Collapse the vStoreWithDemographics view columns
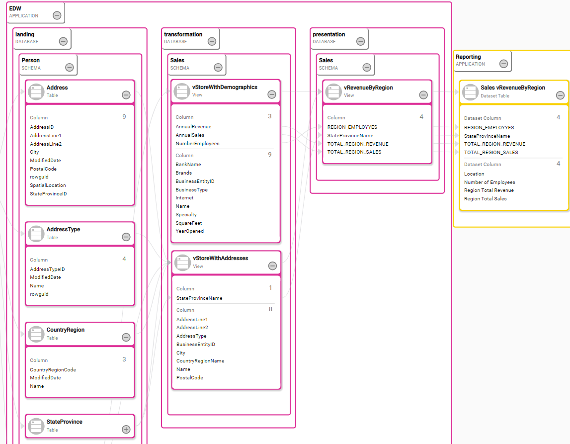 pyautogui.click(x=272, y=94)
